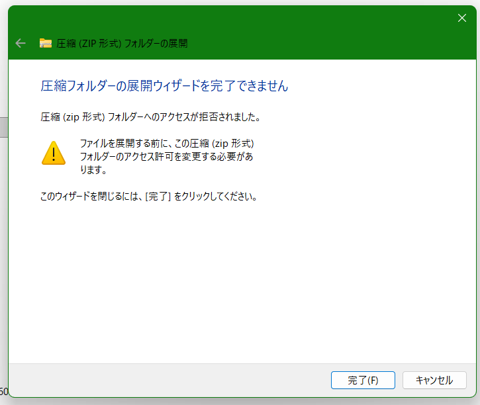Screen dimensions: 480x405
Task: Click the ファイルを展開する前に warning line
Action: pos(167,144)
